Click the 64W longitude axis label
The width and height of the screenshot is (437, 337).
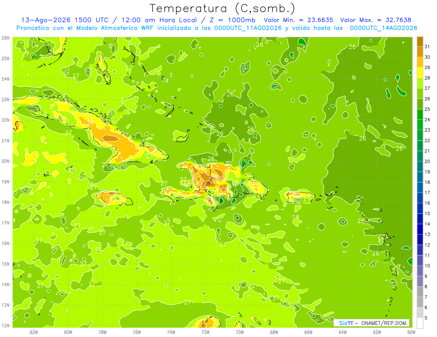(x=343, y=332)
